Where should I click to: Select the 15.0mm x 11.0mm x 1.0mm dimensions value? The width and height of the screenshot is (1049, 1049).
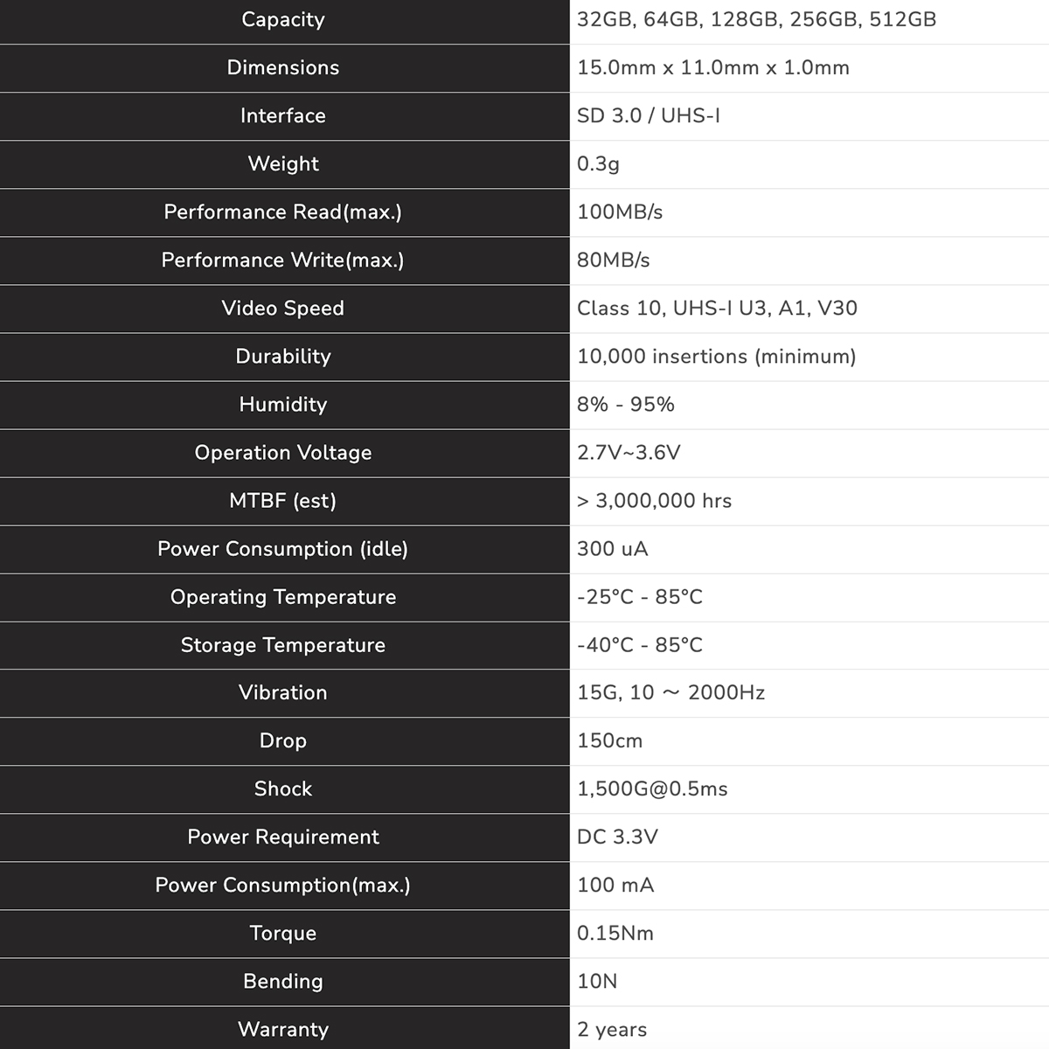pos(713,68)
